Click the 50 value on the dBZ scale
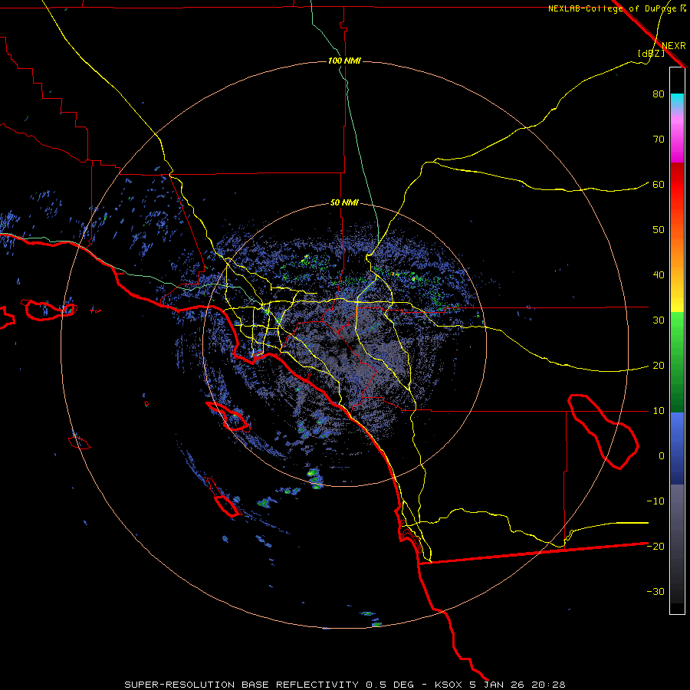Screen dimensions: 690x690 click(x=659, y=230)
